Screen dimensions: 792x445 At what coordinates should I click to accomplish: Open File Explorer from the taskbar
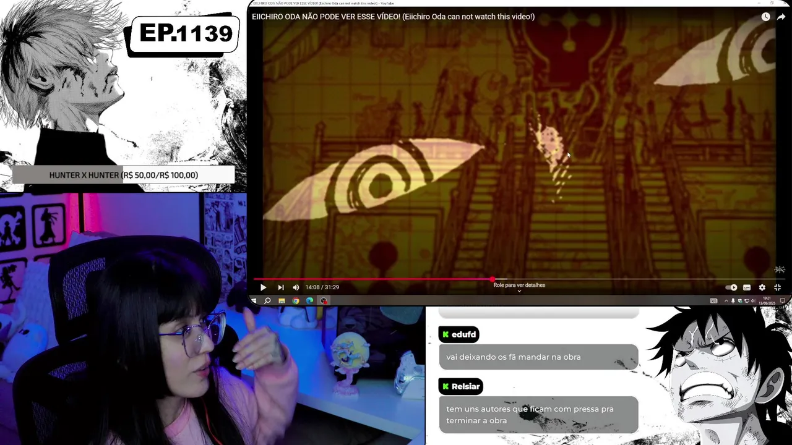coord(282,301)
